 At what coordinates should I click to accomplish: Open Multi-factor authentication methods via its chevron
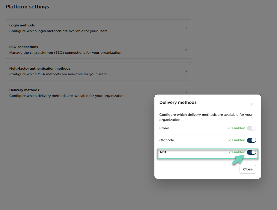click(x=186, y=71)
